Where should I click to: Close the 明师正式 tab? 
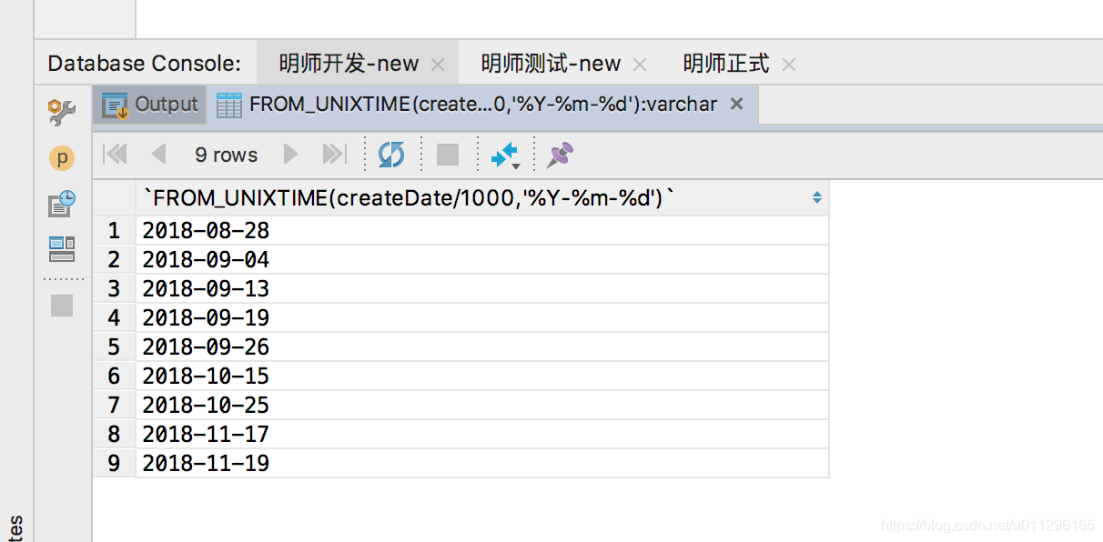coord(789,65)
